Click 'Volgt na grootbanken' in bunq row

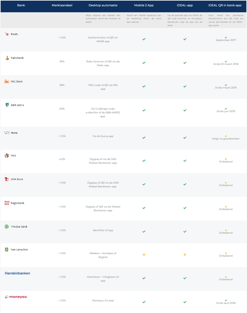click(226, 138)
